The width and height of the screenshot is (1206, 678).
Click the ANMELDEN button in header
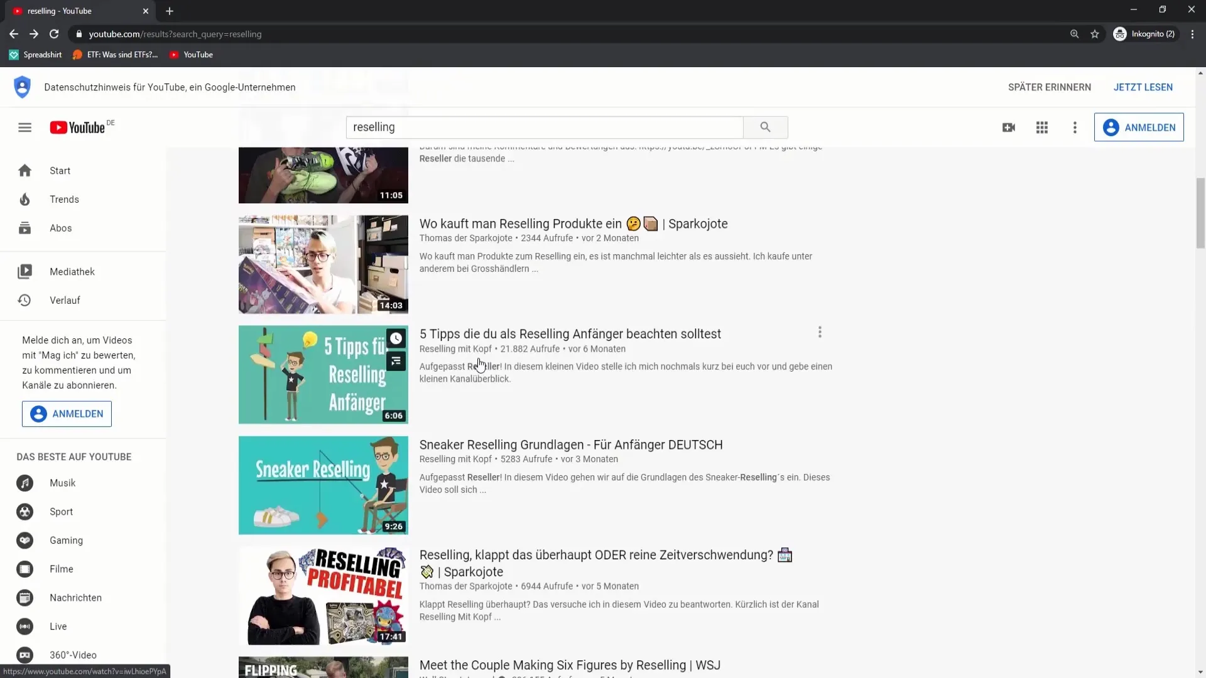pyautogui.click(x=1139, y=127)
